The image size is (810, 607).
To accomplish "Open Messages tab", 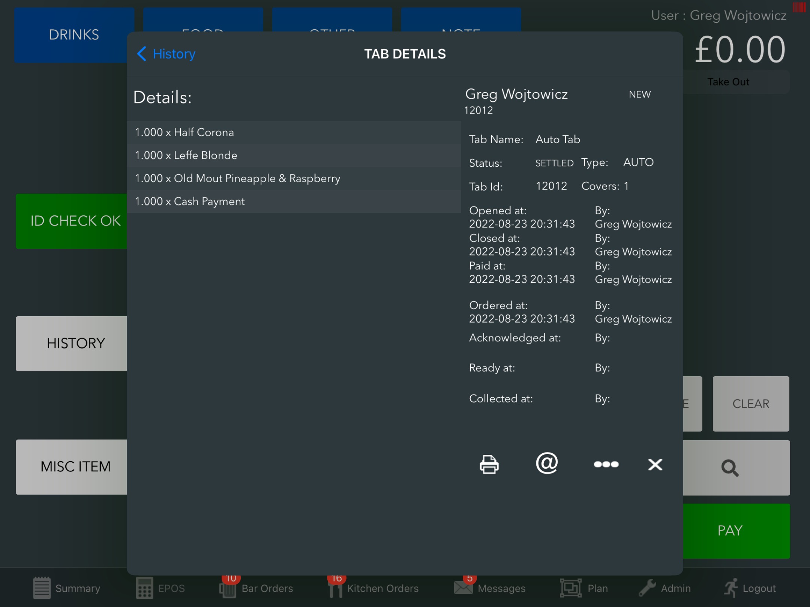I will [490, 588].
